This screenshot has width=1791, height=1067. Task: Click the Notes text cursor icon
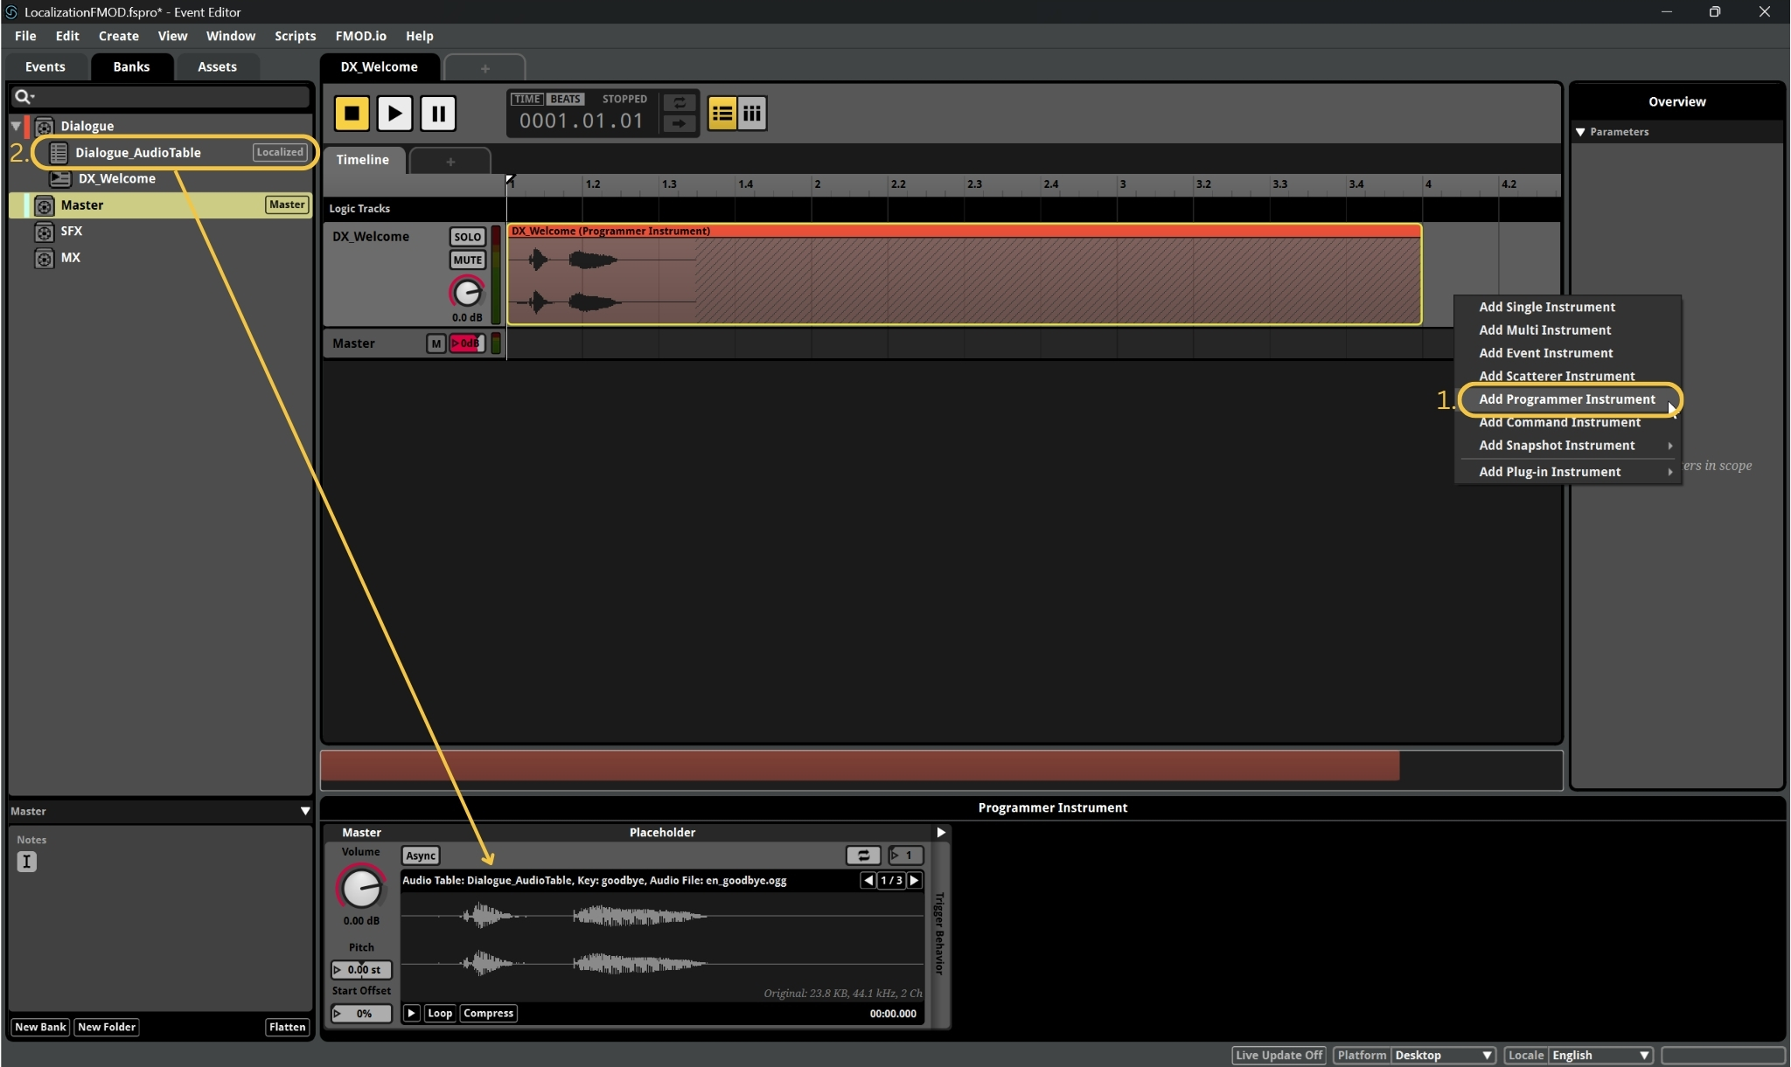tap(26, 862)
